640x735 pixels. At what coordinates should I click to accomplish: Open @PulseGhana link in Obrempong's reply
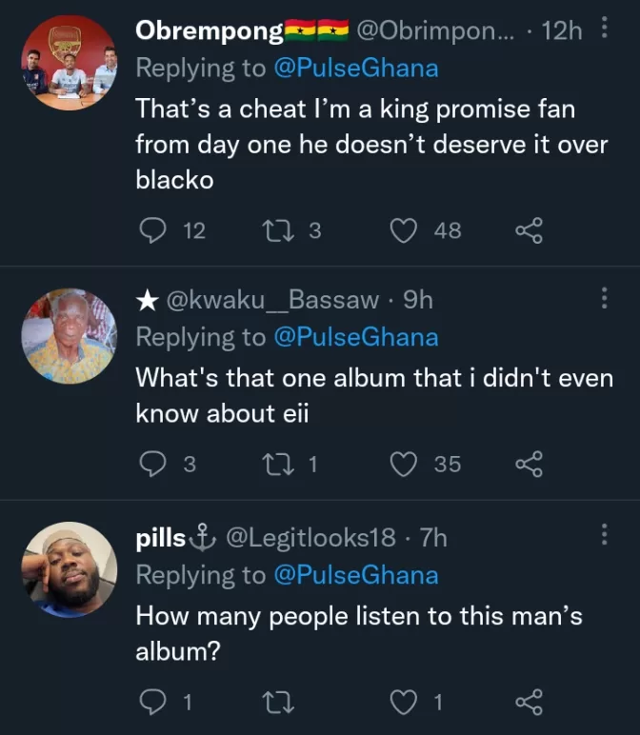pyautogui.click(x=355, y=68)
